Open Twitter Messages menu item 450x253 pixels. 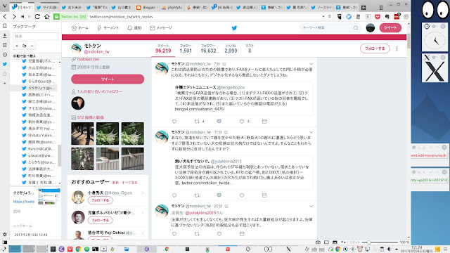pos(161,28)
